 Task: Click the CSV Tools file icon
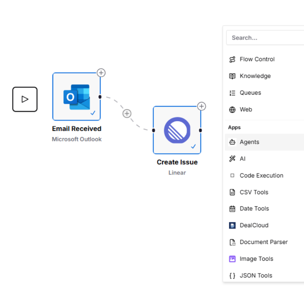click(232, 192)
